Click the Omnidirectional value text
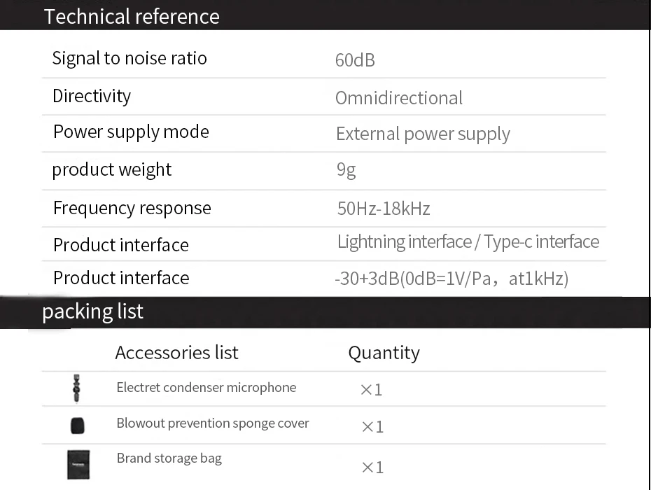Viewport: 651px width, 490px height. pos(399,98)
